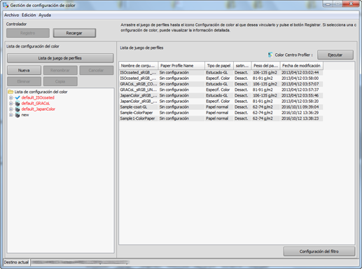Open the Edición menu
Image resolution: width=362 pixels, height=269 pixels.
pyautogui.click(x=29, y=15)
